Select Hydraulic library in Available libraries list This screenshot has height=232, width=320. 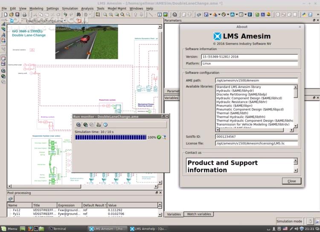click(235, 90)
